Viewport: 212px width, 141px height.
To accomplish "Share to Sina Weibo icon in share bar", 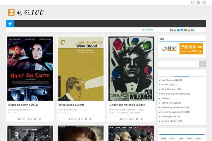I will pyautogui.click(x=175, y=30).
